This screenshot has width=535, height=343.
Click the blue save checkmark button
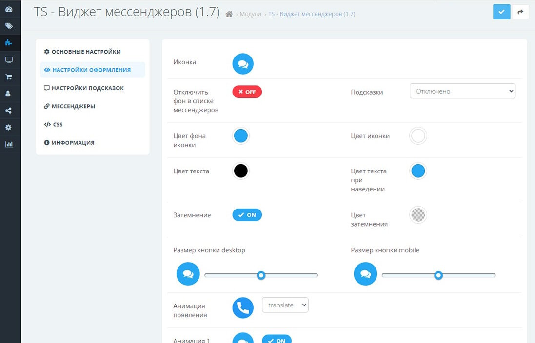click(x=501, y=12)
